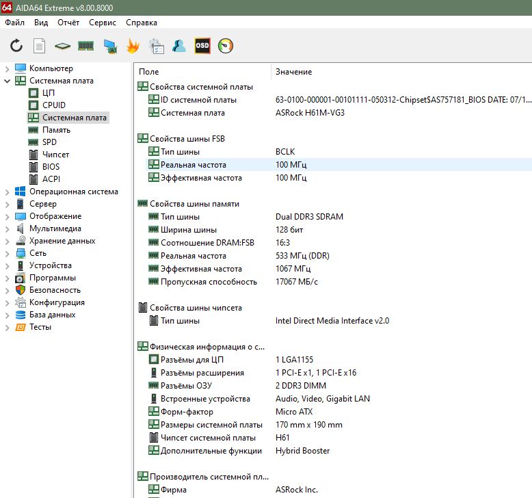Viewport: 532px width, 498px height.
Task: Click the gear icon next to Конфигурация
Action: [x=21, y=302]
